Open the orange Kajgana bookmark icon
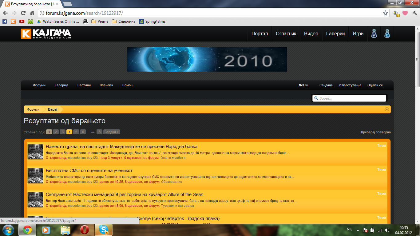Viewport: 420px width, 236px height. [13, 22]
